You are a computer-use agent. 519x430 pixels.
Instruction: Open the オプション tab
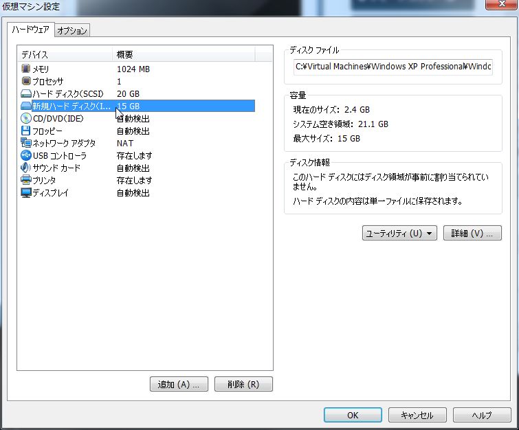click(71, 31)
